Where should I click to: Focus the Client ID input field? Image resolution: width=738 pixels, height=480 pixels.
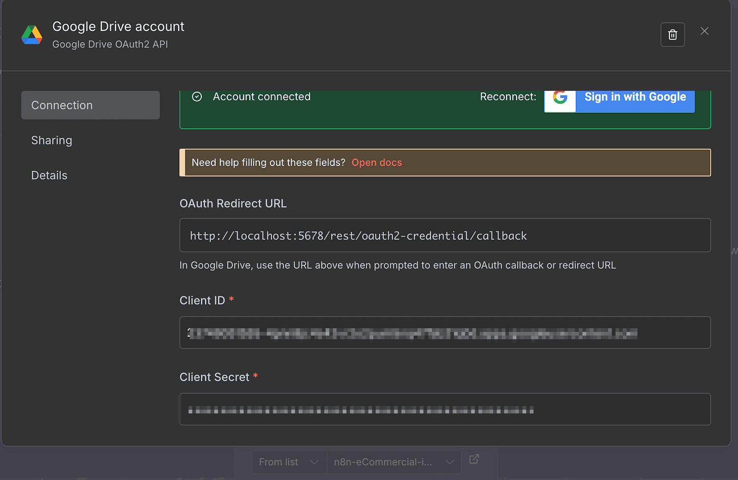click(444, 332)
